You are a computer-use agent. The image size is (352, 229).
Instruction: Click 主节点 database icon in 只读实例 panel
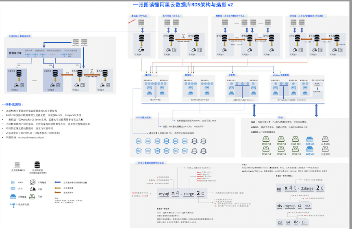tap(80, 73)
